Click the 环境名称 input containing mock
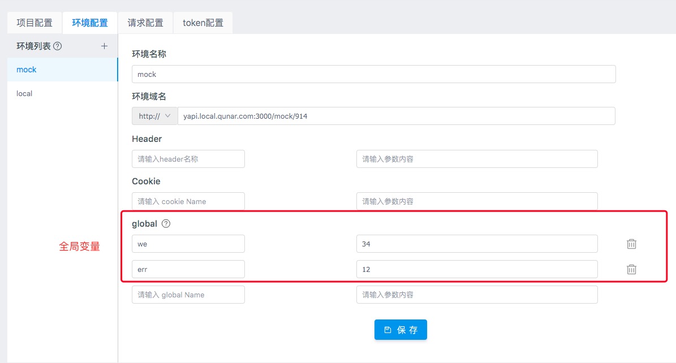The width and height of the screenshot is (676, 363). [x=373, y=74]
